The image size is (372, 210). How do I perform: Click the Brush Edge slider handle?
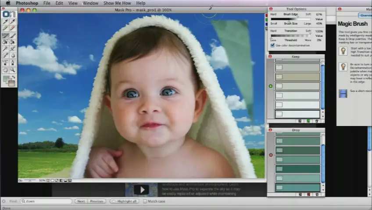(298, 17)
